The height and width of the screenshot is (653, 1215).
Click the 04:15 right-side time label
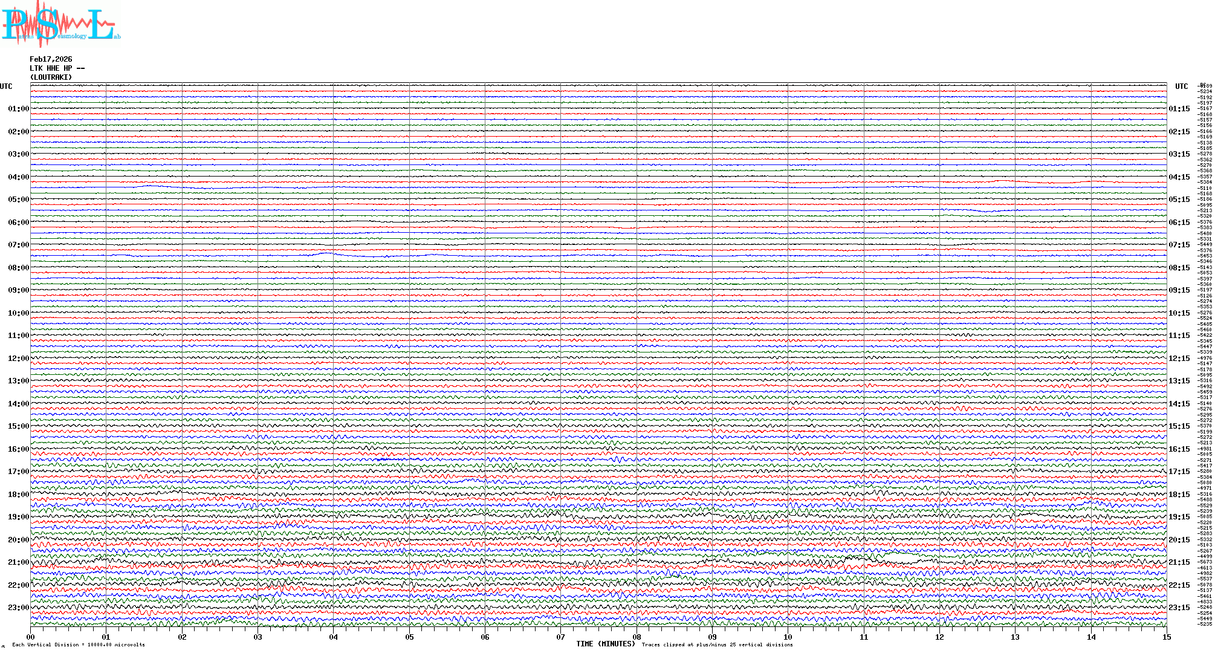pos(1179,177)
